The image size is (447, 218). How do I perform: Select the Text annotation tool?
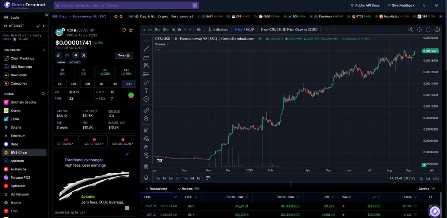tap(146, 90)
